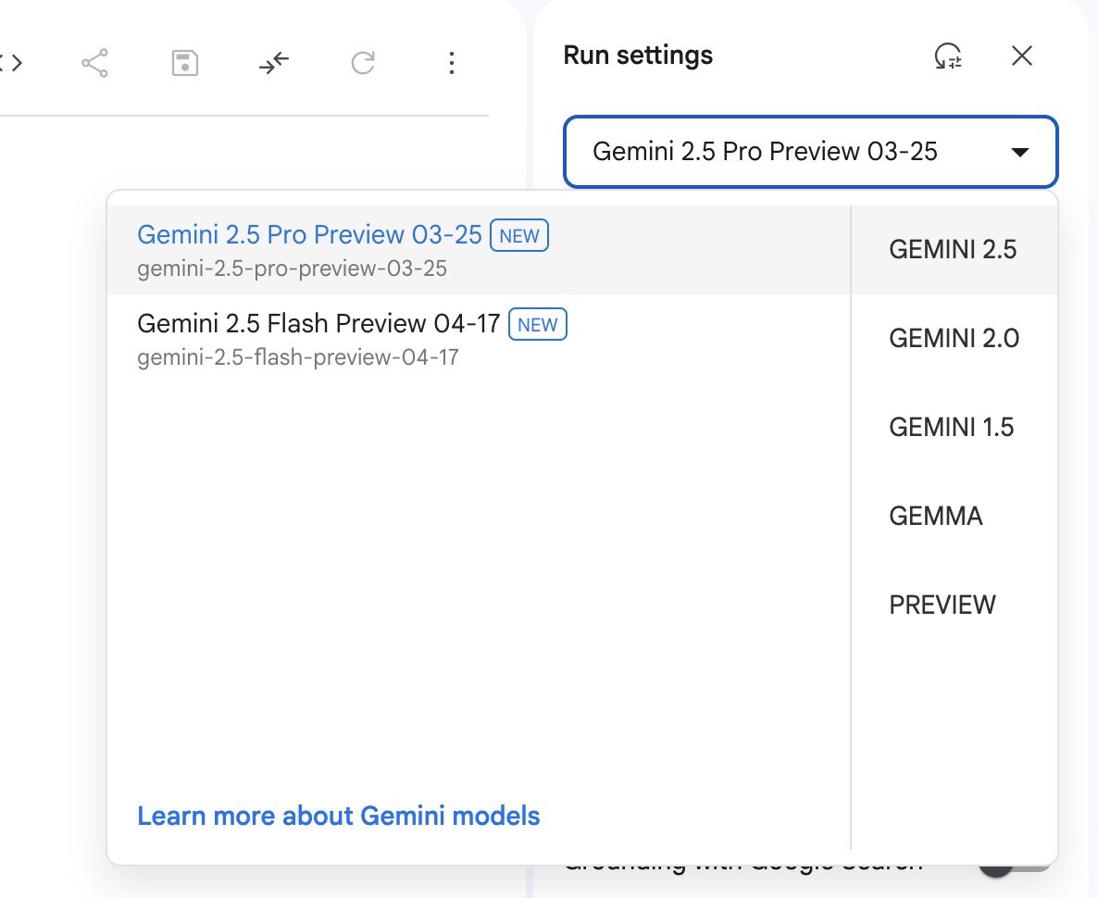Click NEW badge beside Gemini 2.5 Pro
Viewport: 1098px width, 898px height.
pos(518,235)
